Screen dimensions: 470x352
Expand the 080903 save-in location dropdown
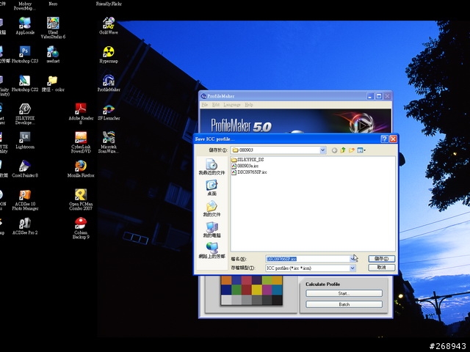pos(322,150)
